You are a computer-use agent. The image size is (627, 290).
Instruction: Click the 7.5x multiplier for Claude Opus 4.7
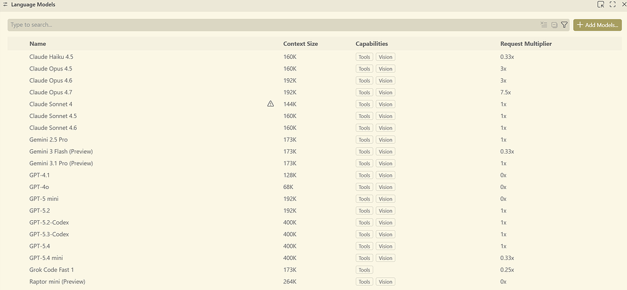pos(505,92)
